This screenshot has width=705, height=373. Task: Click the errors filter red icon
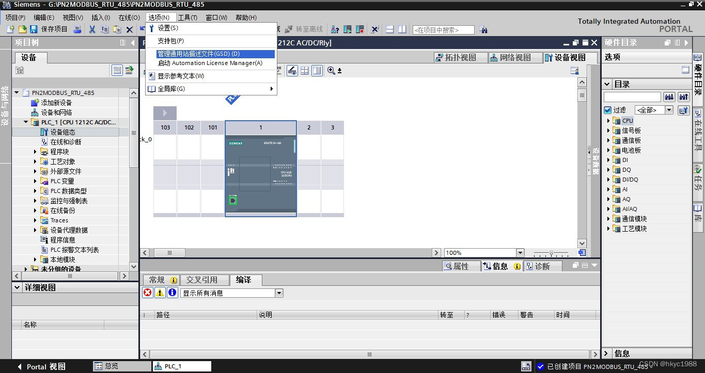point(148,293)
